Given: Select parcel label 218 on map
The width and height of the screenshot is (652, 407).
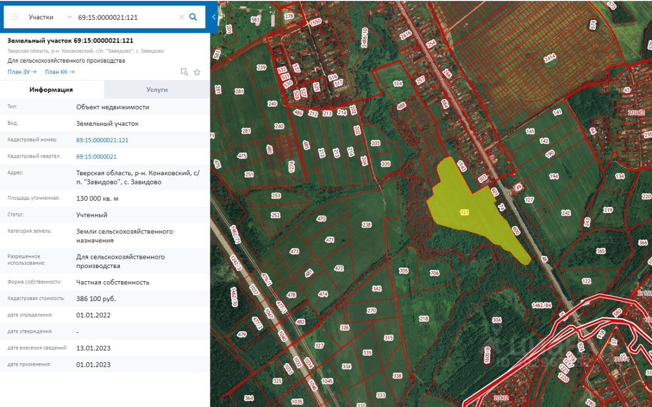Looking at the screenshot, I should 424,319.
